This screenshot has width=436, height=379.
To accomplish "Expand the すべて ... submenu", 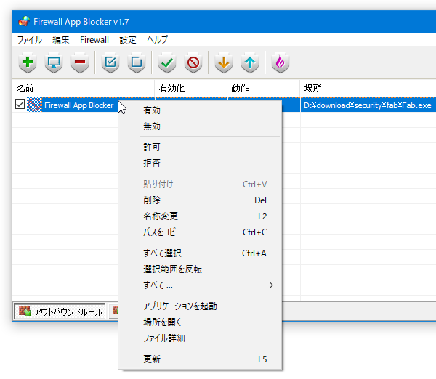I will point(200,285).
